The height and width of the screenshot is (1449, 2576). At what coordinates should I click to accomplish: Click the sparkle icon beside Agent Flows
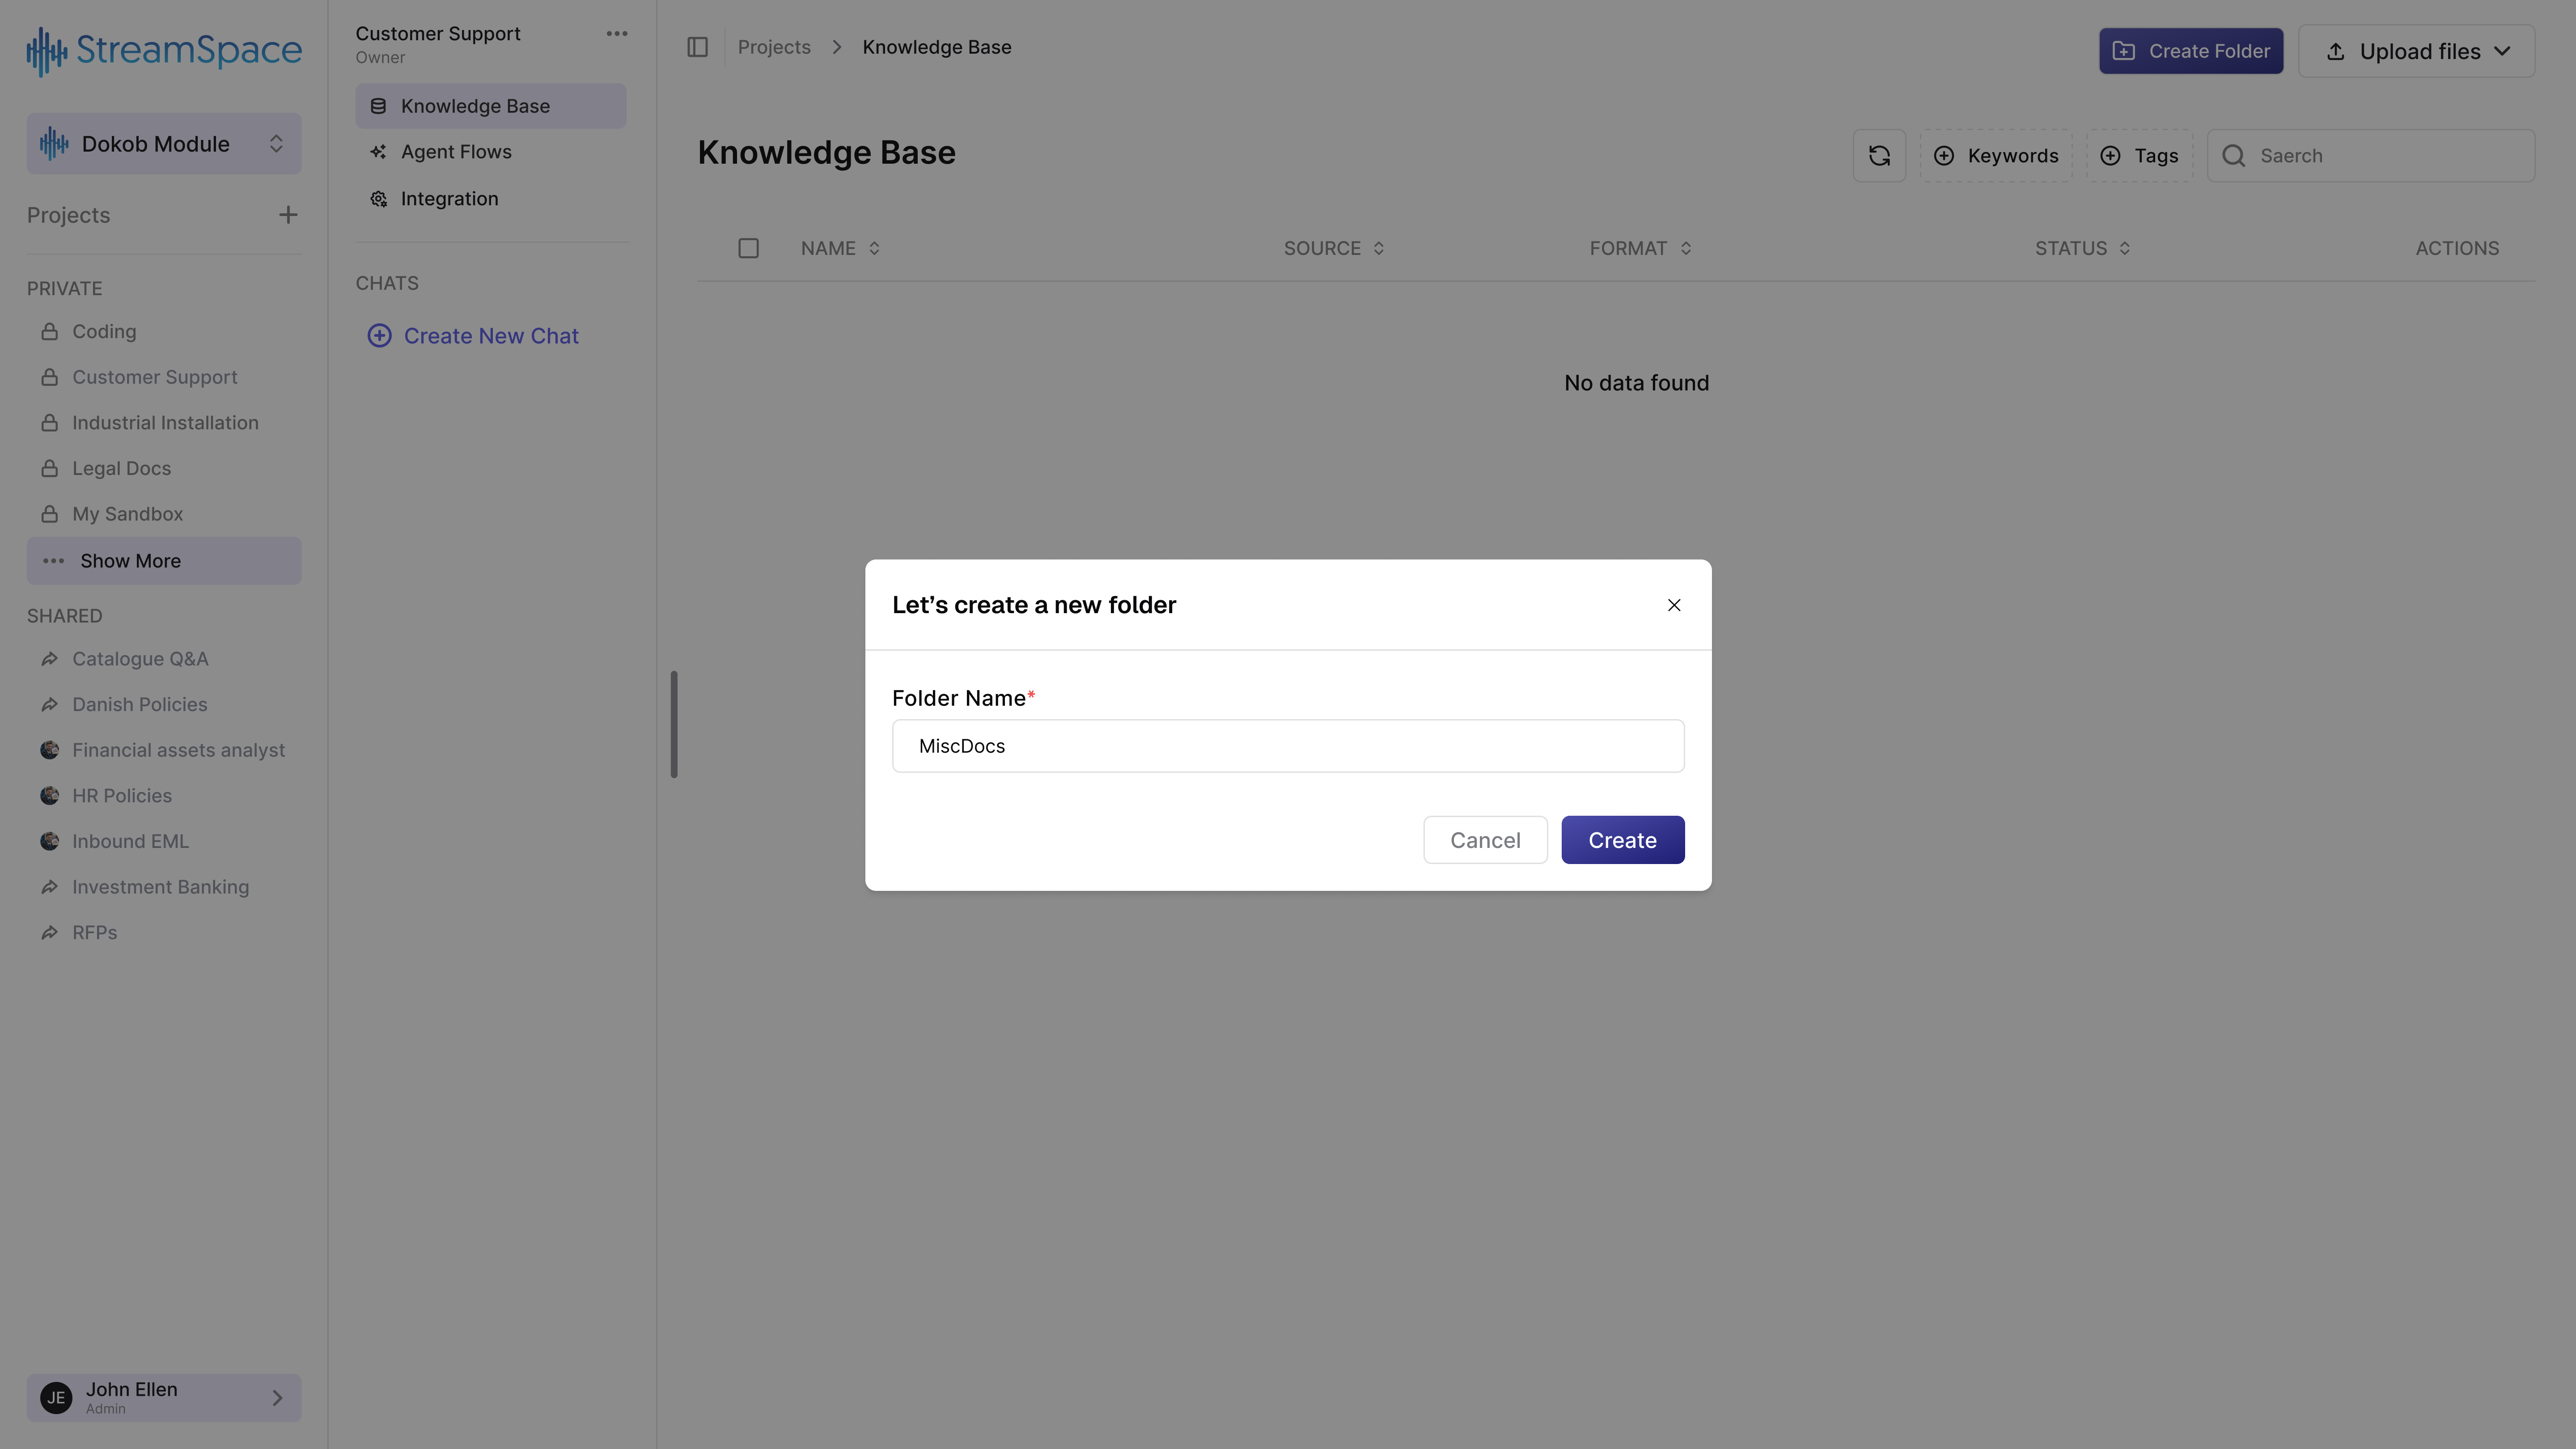pyautogui.click(x=378, y=152)
